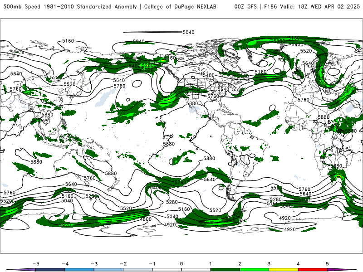
Task: Click the purple arrow at colorbar's left end
Action: point(22,270)
